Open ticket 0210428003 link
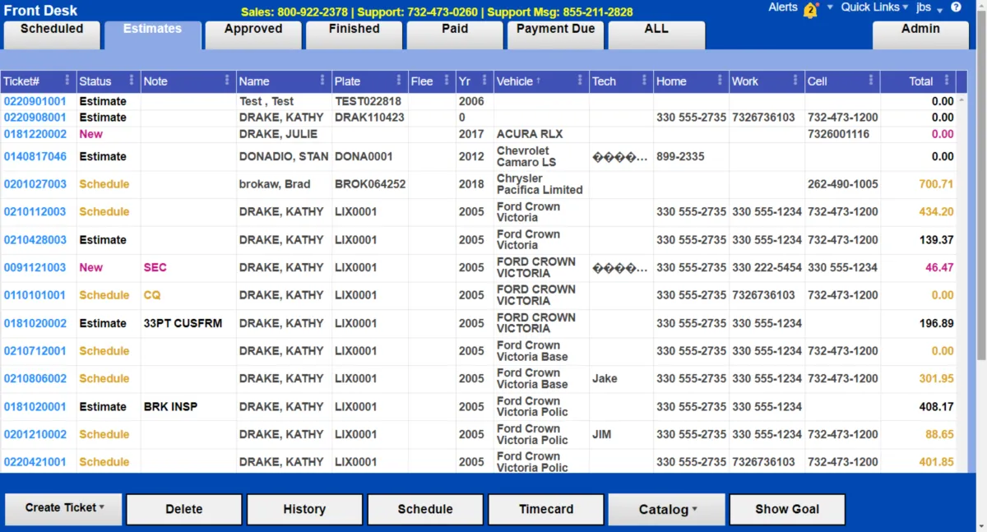The height and width of the screenshot is (532, 987). click(35, 240)
